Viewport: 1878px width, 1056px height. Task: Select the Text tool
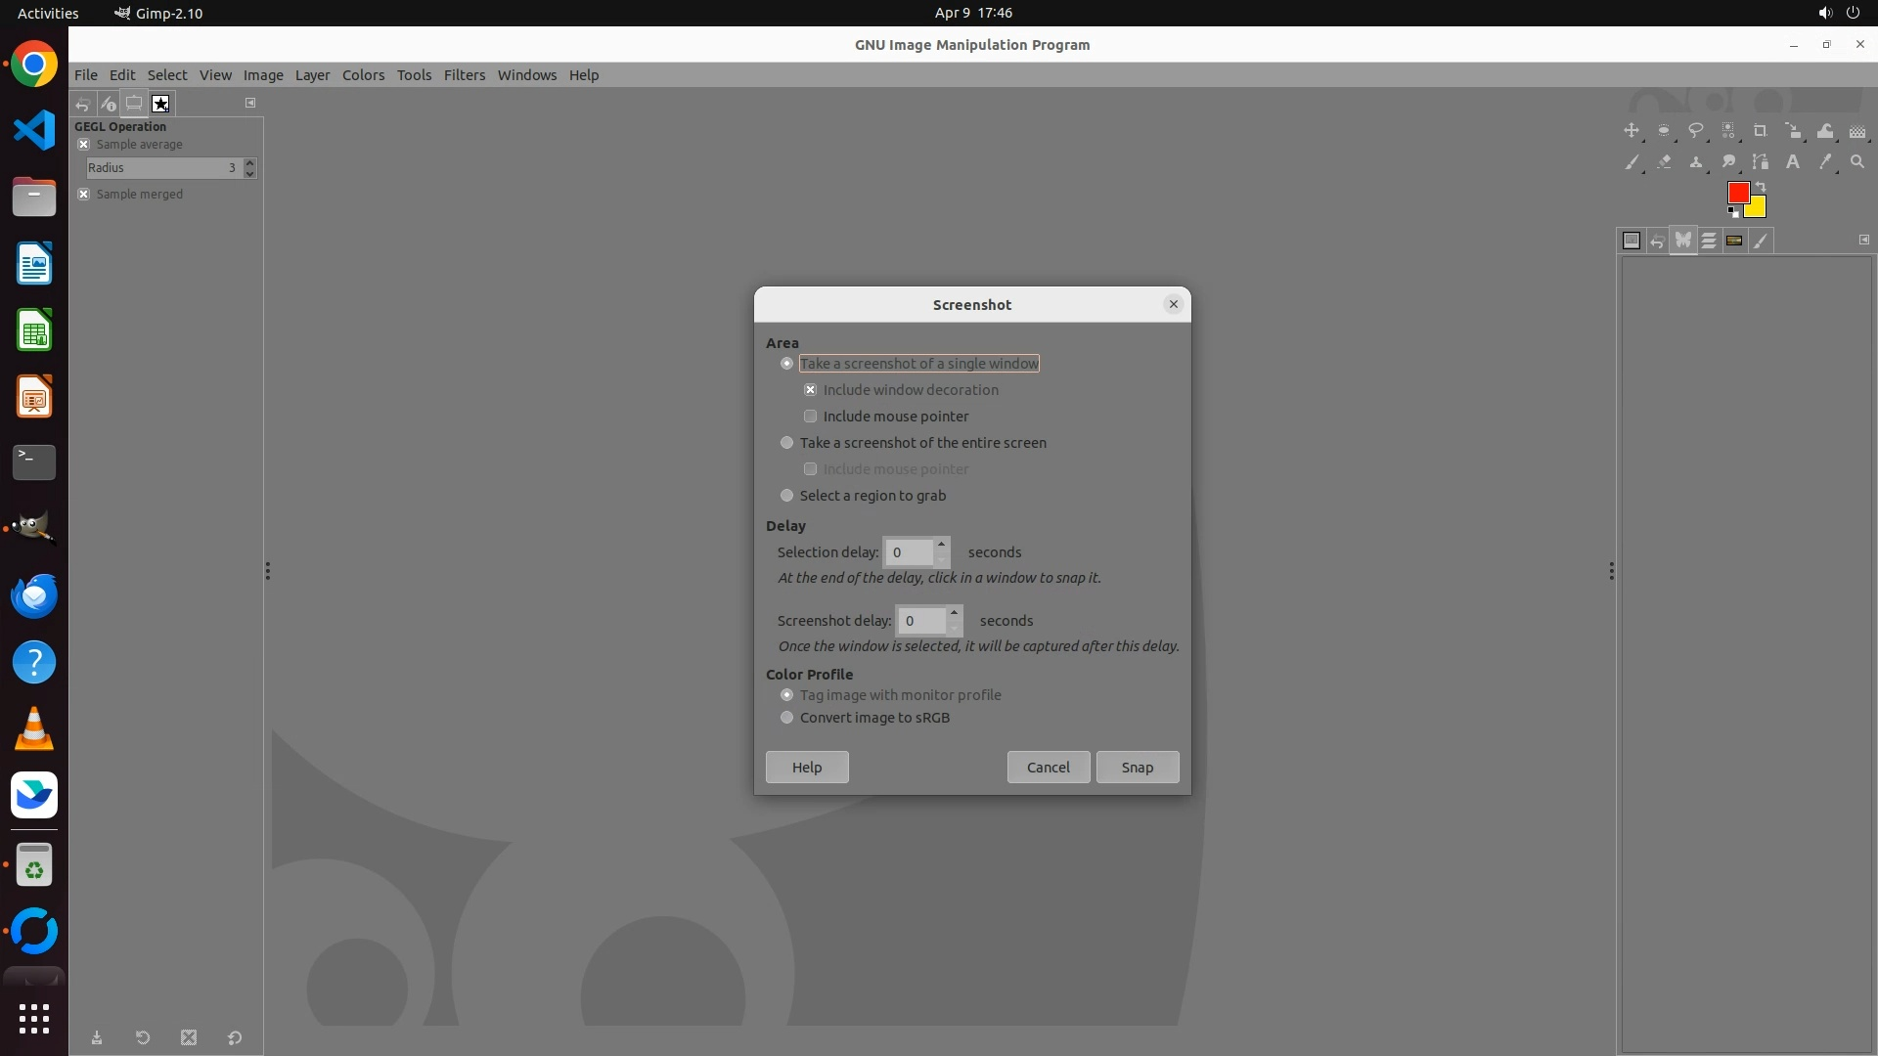coord(1793,162)
